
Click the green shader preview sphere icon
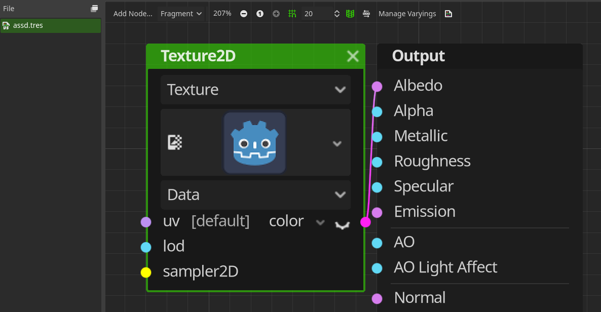350,14
